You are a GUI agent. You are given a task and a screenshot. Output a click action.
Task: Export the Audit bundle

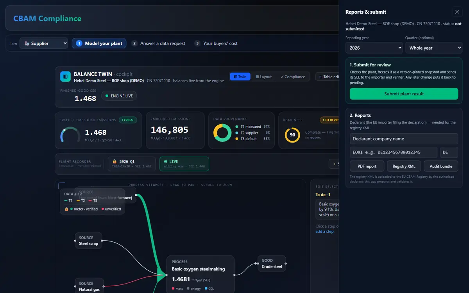click(441, 166)
